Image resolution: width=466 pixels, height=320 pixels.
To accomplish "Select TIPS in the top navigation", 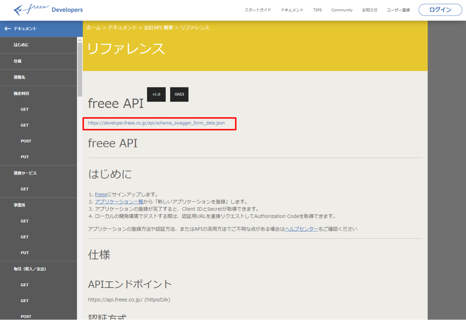I will tap(317, 10).
